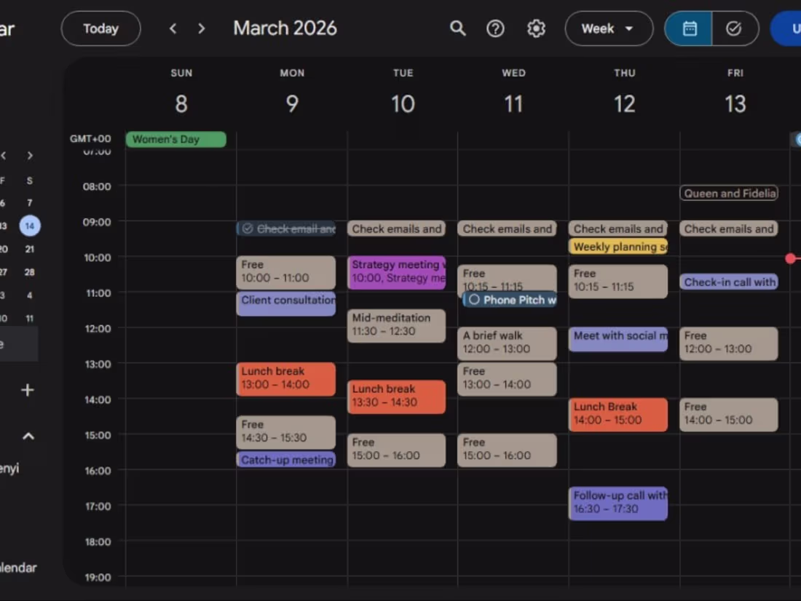The width and height of the screenshot is (801, 601).
Task: Open the Help icon
Action: point(495,28)
